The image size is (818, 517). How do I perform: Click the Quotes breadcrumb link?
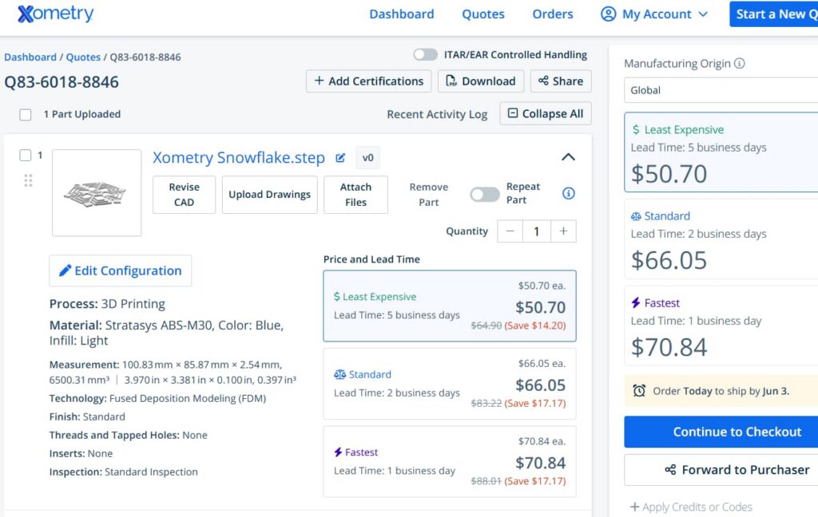tap(83, 57)
